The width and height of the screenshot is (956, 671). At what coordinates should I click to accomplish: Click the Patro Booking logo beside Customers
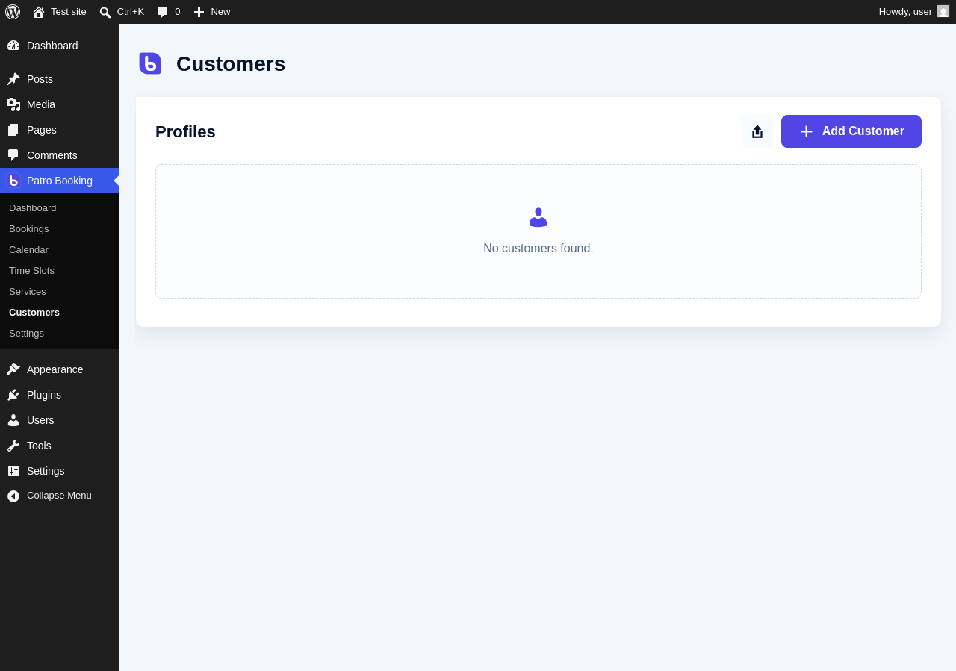150,63
